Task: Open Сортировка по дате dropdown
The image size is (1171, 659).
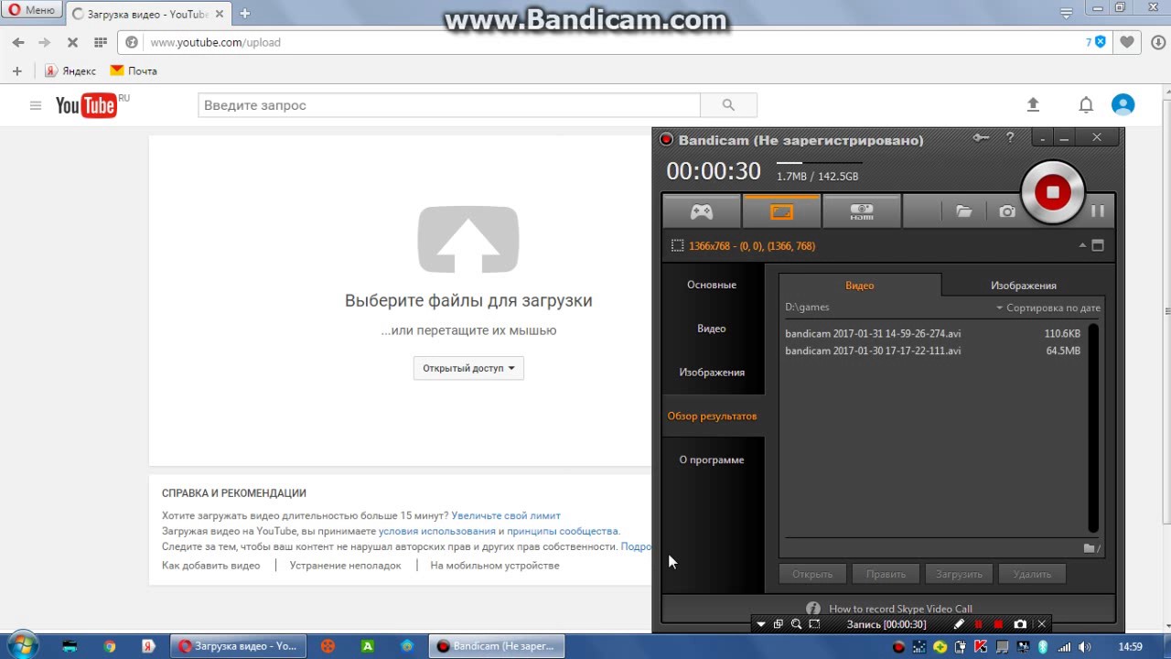Action: 1048,308
